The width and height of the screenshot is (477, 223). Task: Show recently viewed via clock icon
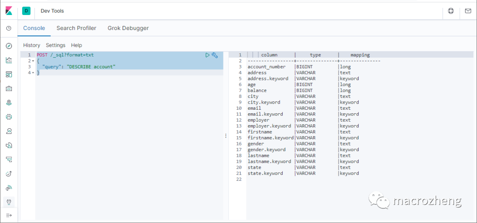9,28
